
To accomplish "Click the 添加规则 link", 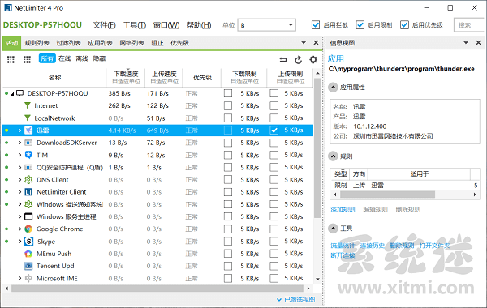I will 343,209.
